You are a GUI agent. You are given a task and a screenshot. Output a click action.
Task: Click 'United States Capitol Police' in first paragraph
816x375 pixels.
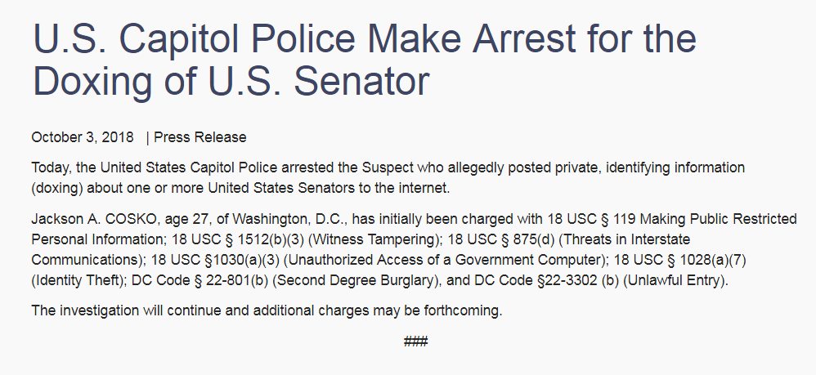tap(189, 168)
